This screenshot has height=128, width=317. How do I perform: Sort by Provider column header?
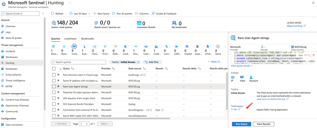(x=108, y=68)
